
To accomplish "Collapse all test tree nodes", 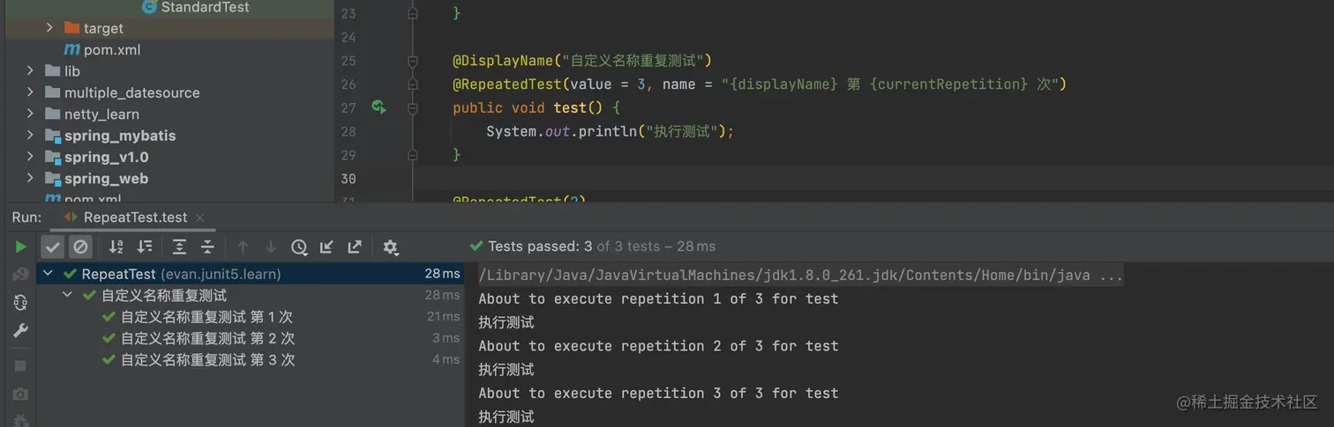I will tap(207, 247).
